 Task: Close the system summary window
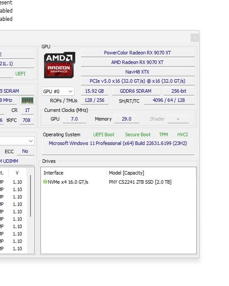pos(195,38)
